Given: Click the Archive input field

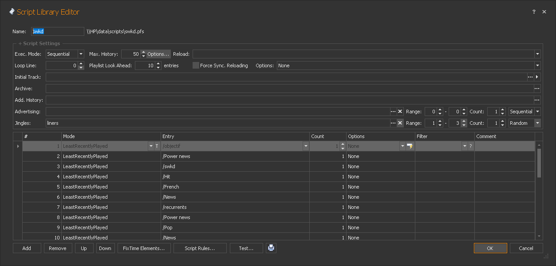Looking at the screenshot, I should click(289, 89).
